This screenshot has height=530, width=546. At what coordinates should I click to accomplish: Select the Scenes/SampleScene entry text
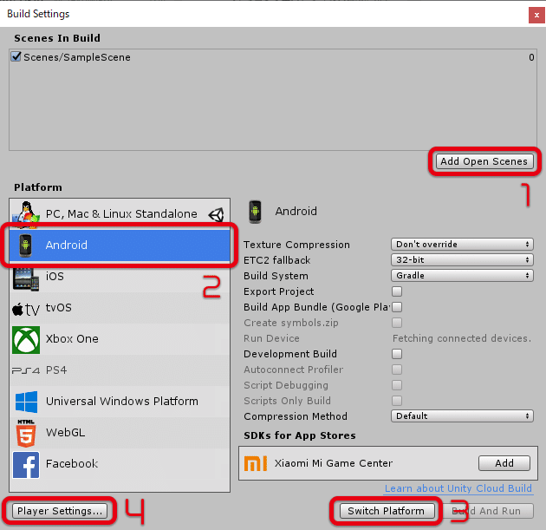click(x=77, y=57)
